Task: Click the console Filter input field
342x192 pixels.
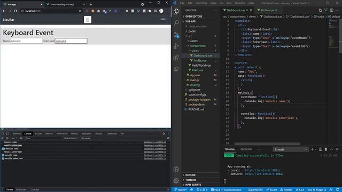Action: tap(43, 138)
